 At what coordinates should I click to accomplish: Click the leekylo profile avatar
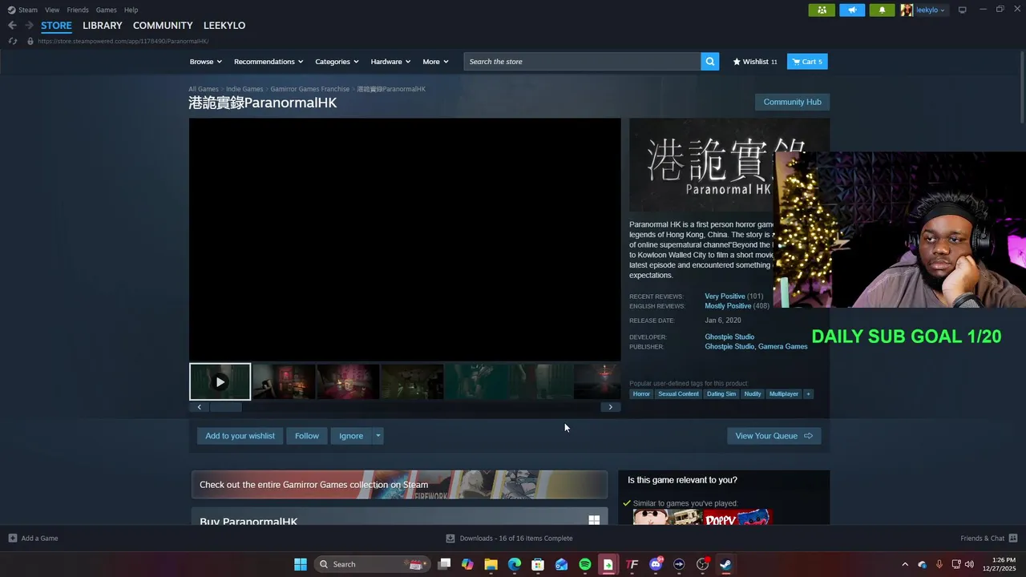click(907, 10)
